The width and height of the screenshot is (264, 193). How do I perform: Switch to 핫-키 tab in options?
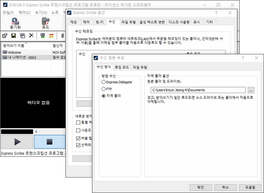tap(99, 22)
